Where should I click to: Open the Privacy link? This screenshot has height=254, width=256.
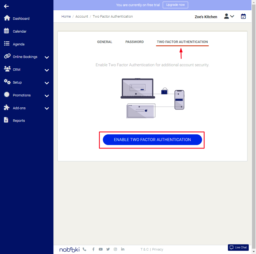click(158, 249)
